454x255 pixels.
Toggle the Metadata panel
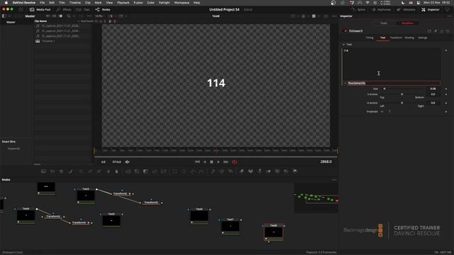point(406,9)
